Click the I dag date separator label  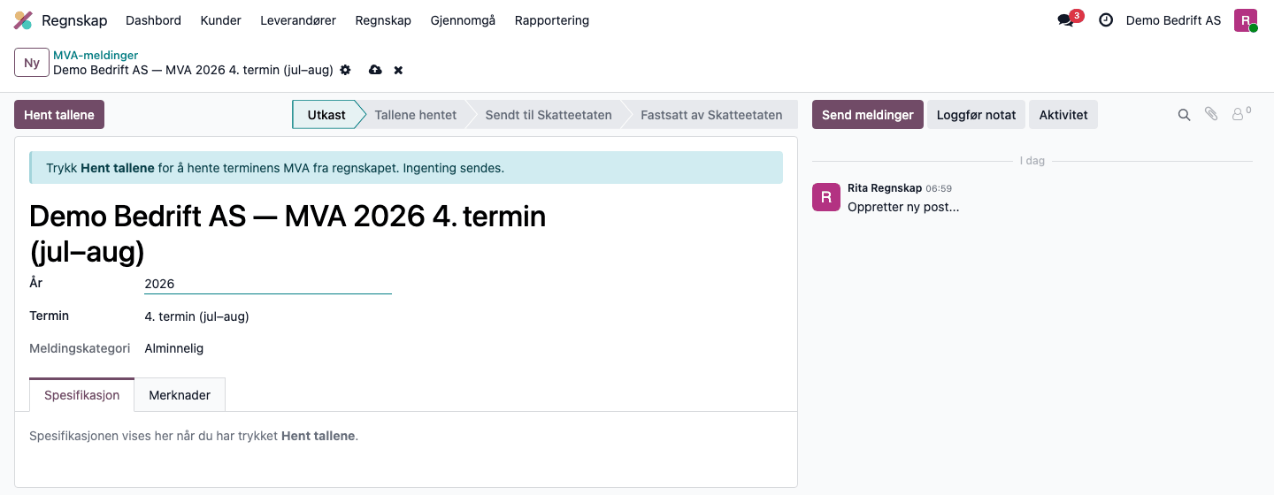1032,161
